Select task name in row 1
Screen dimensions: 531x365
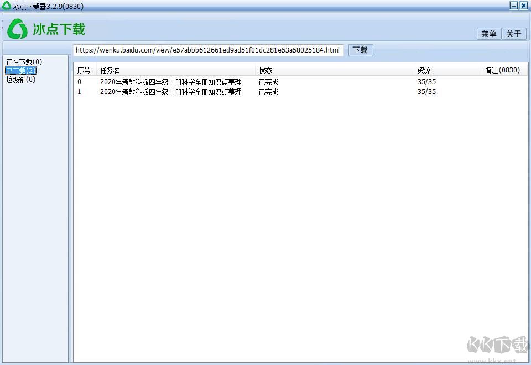[171, 92]
